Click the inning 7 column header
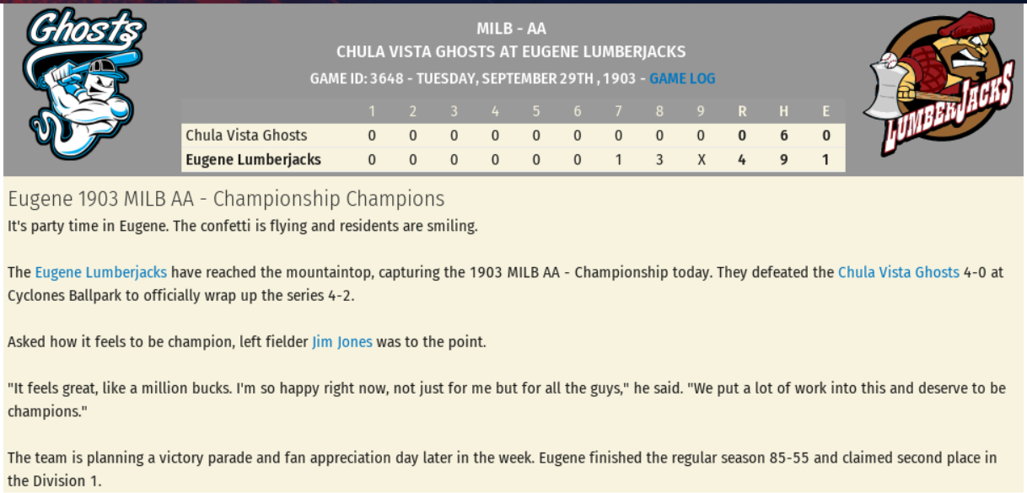1027x493 pixels. pyautogui.click(x=618, y=111)
